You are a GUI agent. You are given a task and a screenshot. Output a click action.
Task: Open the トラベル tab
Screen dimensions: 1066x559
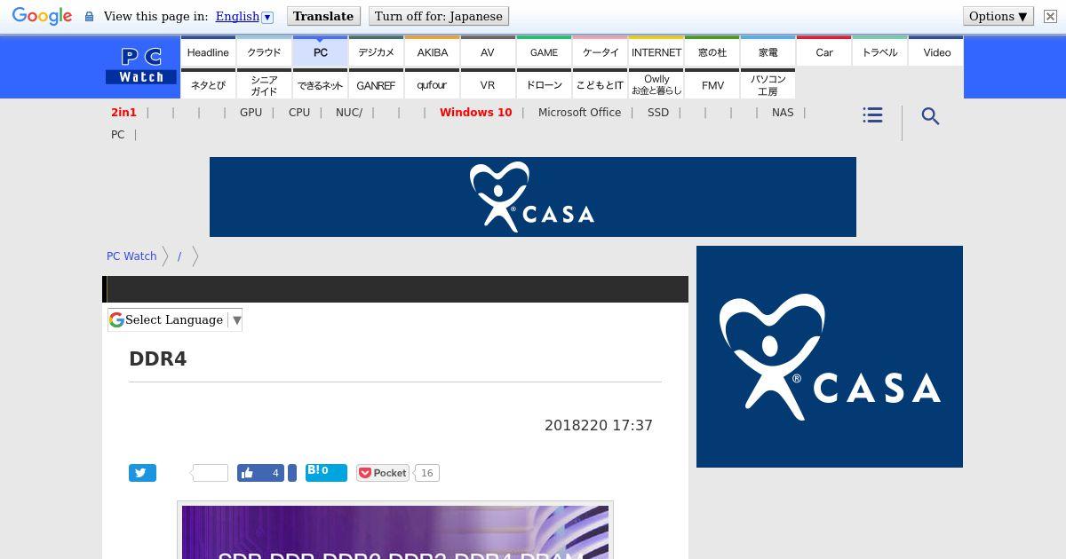(x=879, y=52)
